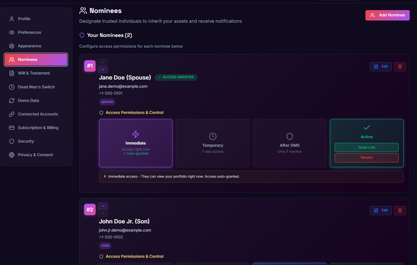Click the Connected Accounts chain-link icon
417x265 pixels.
(11, 114)
